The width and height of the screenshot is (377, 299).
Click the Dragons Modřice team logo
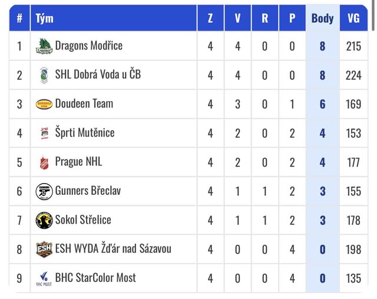coord(44,46)
